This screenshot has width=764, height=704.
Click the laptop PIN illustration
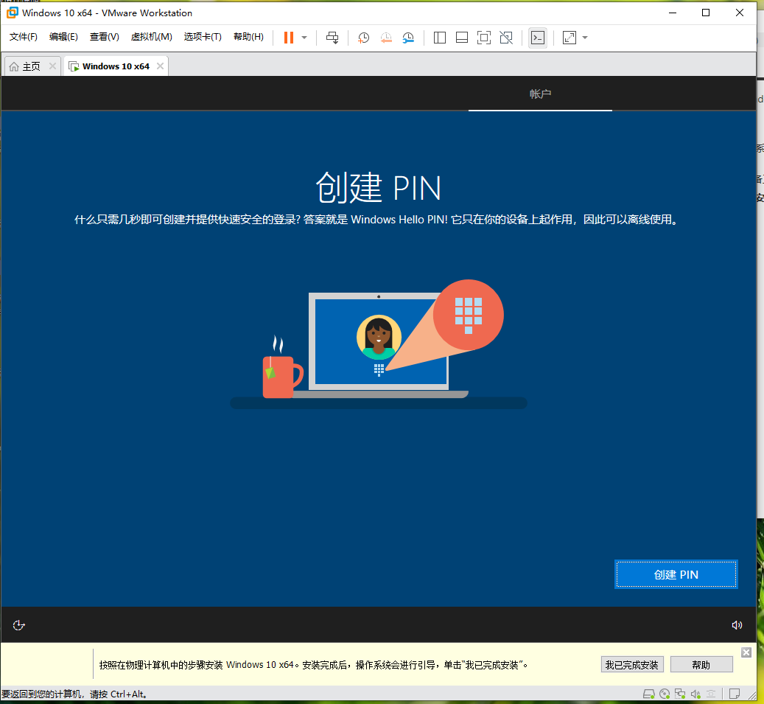379,344
